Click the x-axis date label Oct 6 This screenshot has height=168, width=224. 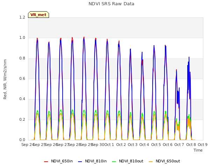168,145
